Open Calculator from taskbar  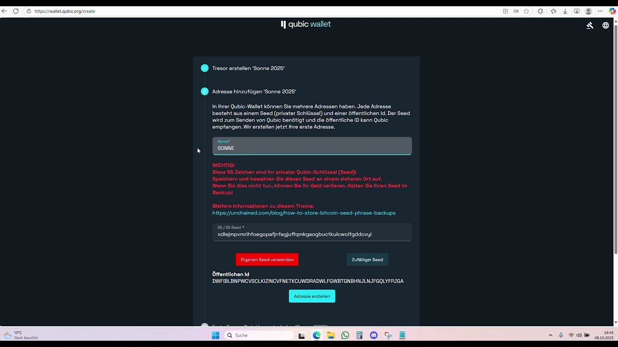pyautogui.click(x=359, y=335)
